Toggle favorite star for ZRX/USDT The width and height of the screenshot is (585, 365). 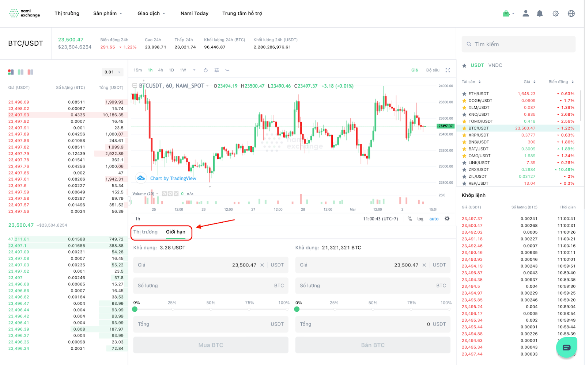click(464, 170)
